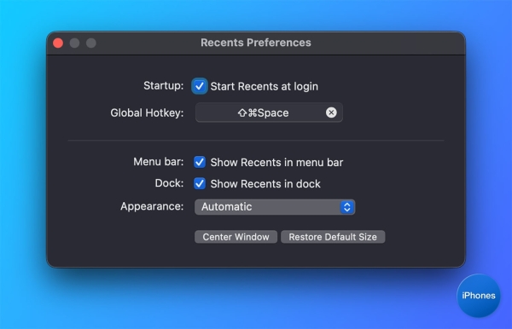This screenshot has height=329, width=512.
Task: Click the 'Start Recents at login' label
Action: pyautogui.click(x=265, y=86)
